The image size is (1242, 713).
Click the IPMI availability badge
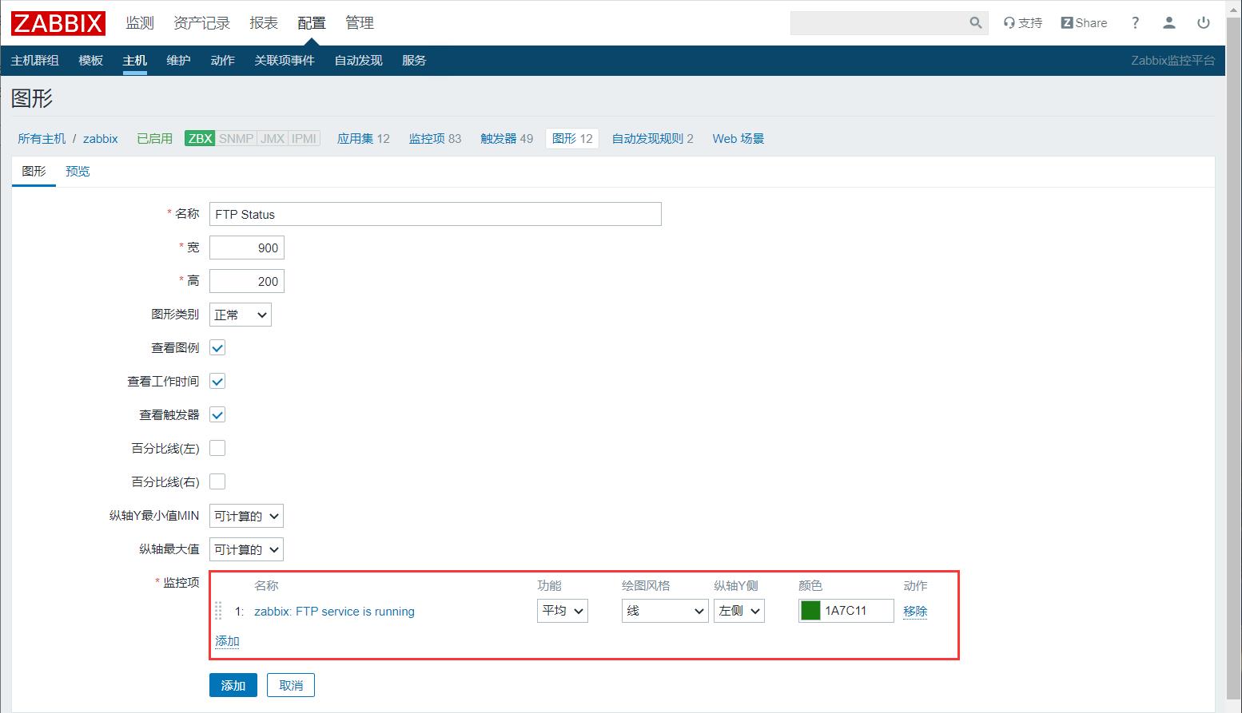coord(304,138)
